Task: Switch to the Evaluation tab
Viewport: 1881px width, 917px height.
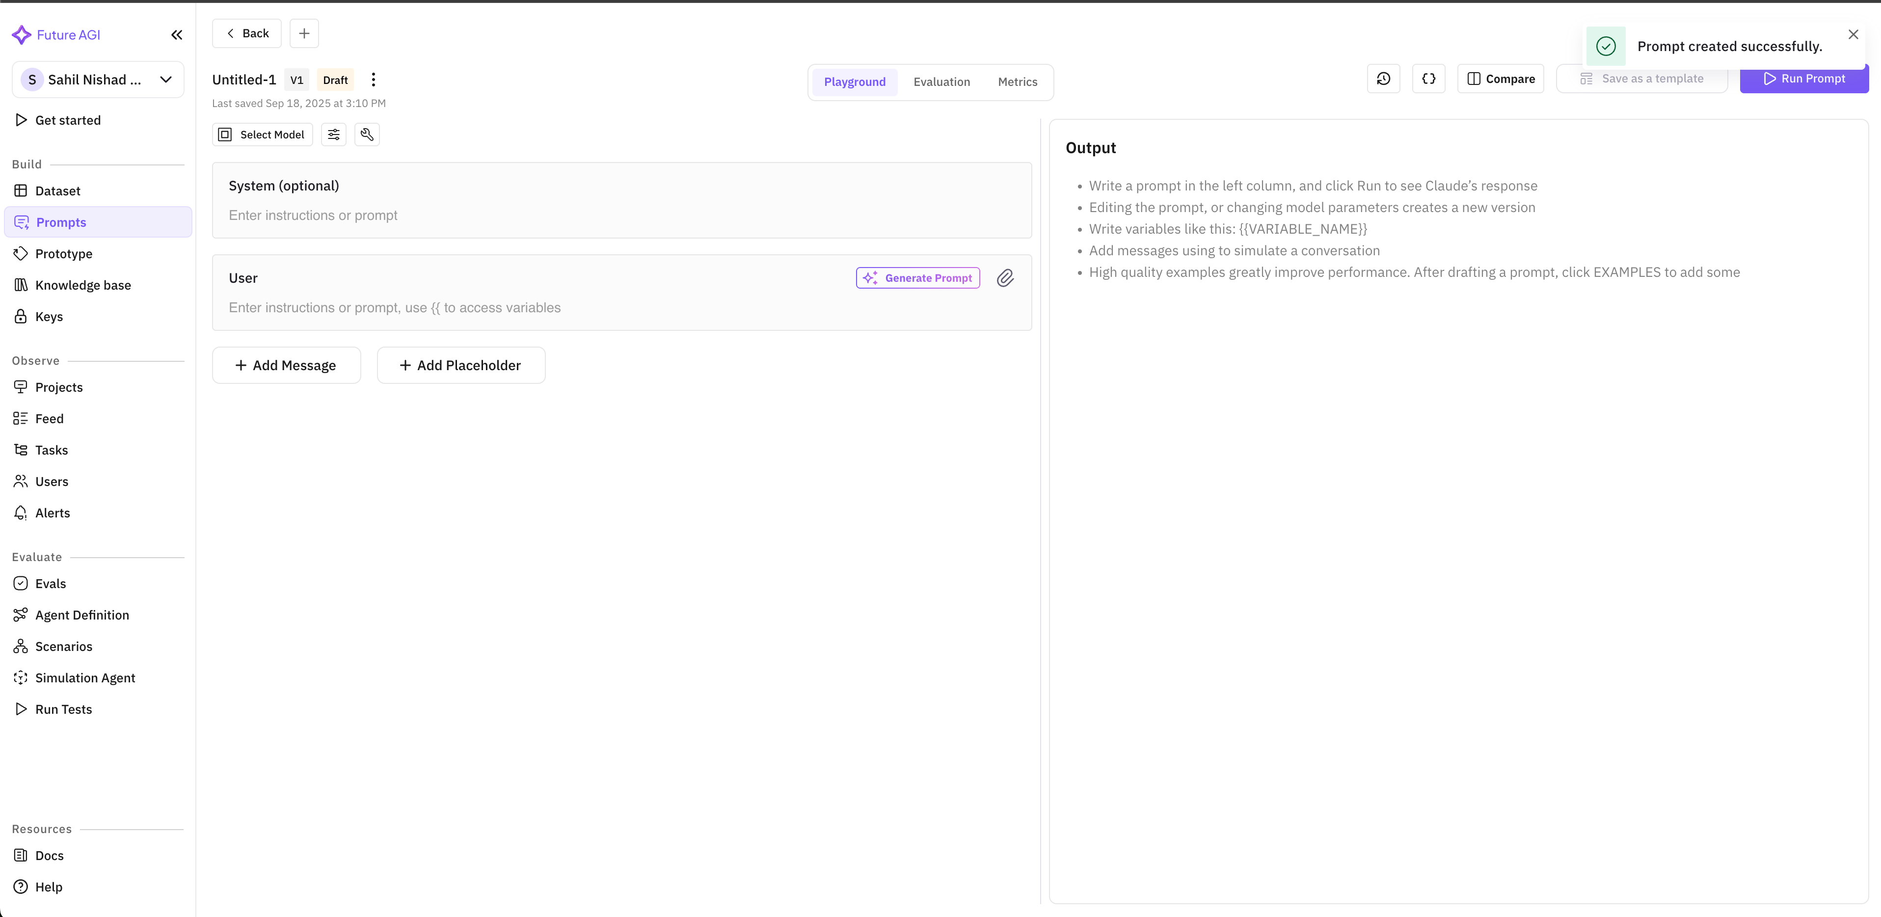Action: coord(941,82)
